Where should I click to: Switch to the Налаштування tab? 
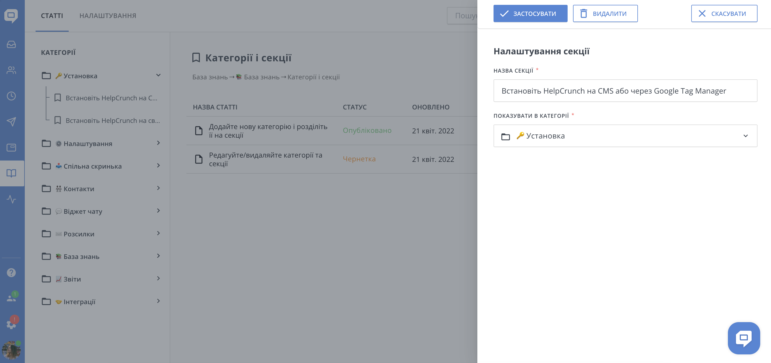108,16
